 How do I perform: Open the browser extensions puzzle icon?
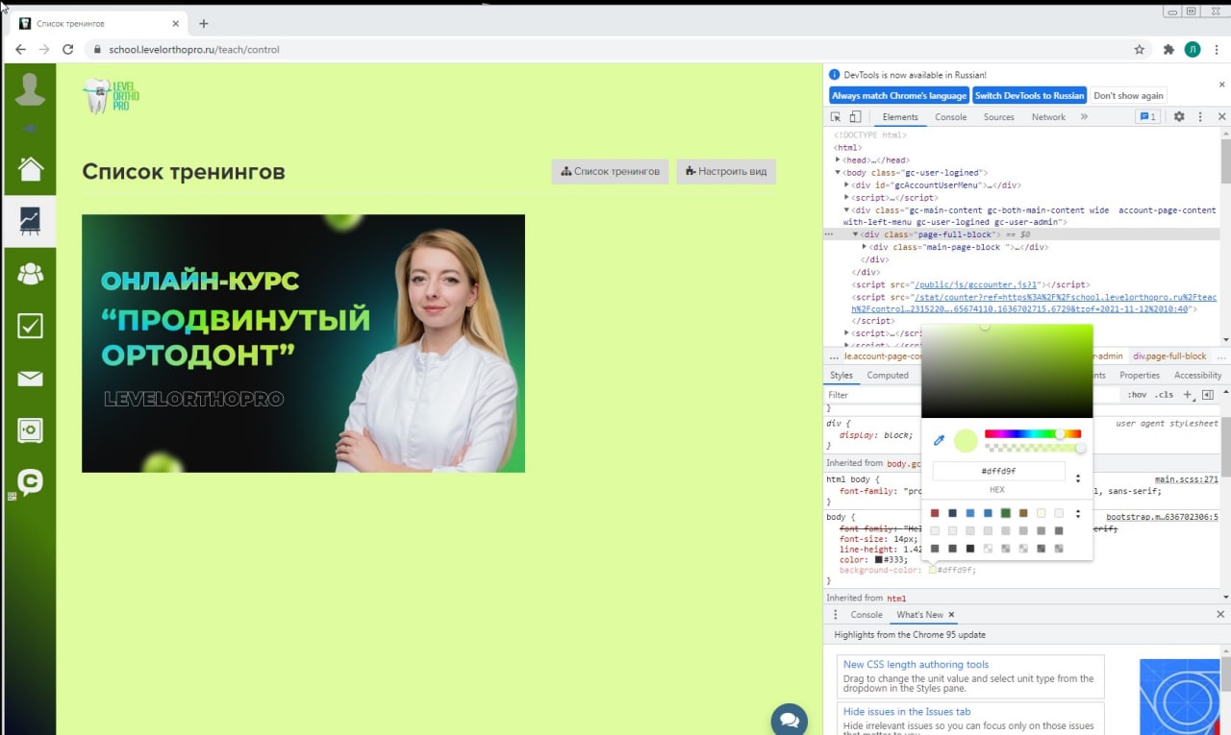(1168, 49)
